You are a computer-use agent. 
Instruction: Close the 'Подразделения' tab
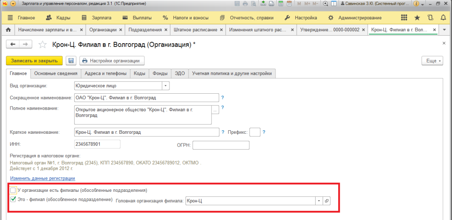click(x=166, y=30)
